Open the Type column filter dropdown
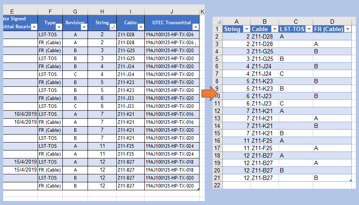The width and height of the screenshot is (359, 205). tap(59, 27)
